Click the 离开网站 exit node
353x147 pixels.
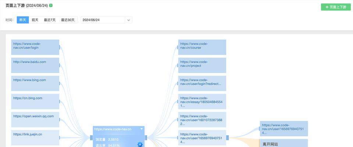pyautogui.click(x=284, y=143)
